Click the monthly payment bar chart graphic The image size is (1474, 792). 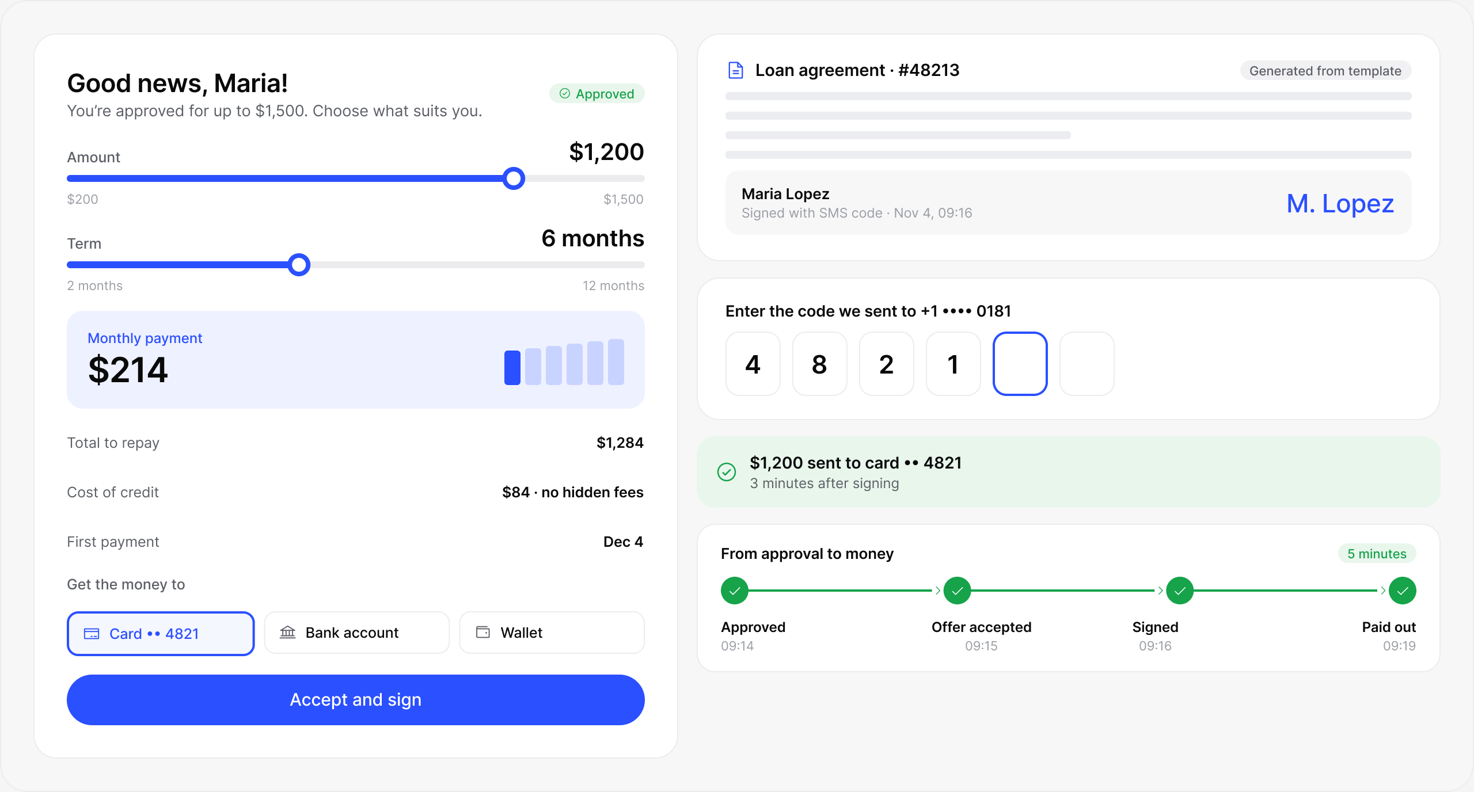point(564,362)
